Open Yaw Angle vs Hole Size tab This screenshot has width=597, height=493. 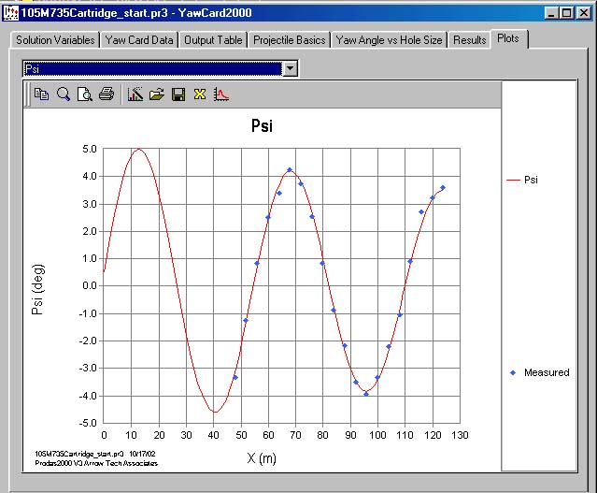[390, 40]
